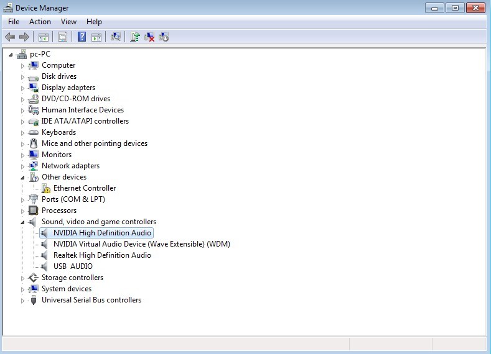Close the Device Manager window
The height and width of the screenshot is (354, 491).
point(475,8)
